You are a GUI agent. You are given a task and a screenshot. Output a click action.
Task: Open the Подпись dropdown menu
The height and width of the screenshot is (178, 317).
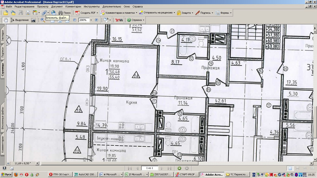tap(206, 13)
